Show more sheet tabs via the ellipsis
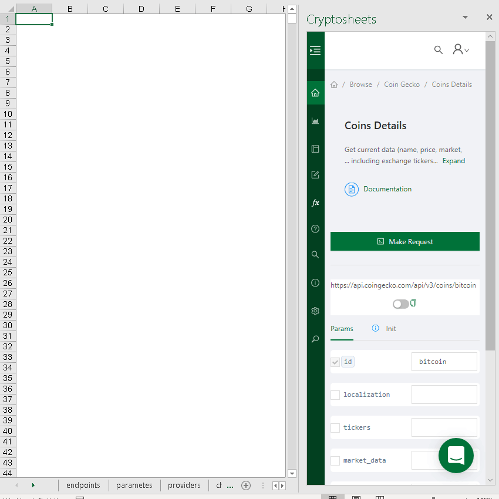499x499 pixels. [x=230, y=486]
